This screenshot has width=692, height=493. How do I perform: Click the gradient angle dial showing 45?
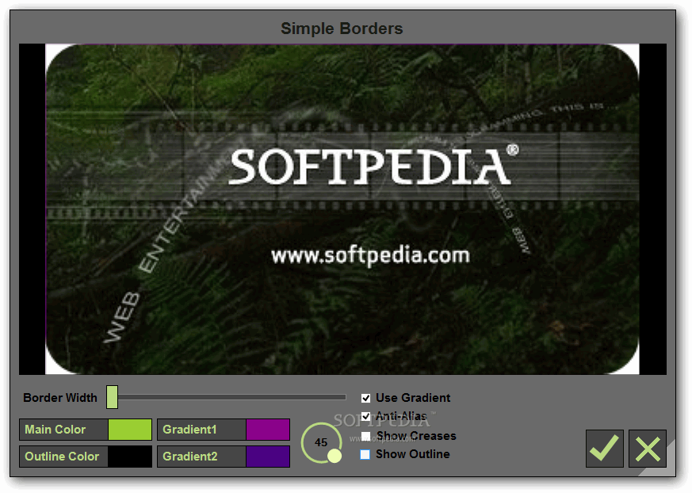(321, 443)
